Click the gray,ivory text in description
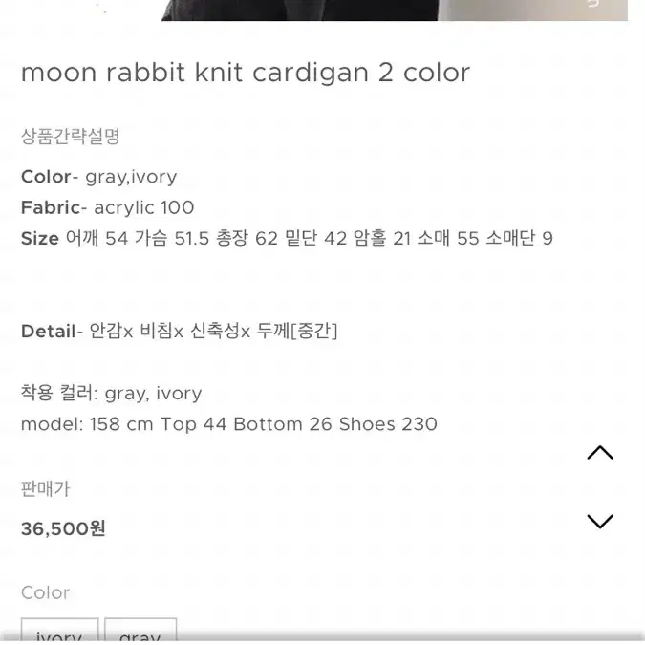Image resolution: width=645 pixels, height=645 pixels. (131, 178)
